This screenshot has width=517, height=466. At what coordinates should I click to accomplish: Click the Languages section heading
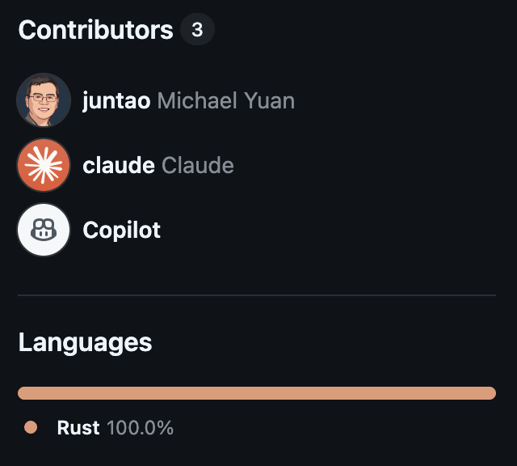tap(85, 343)
